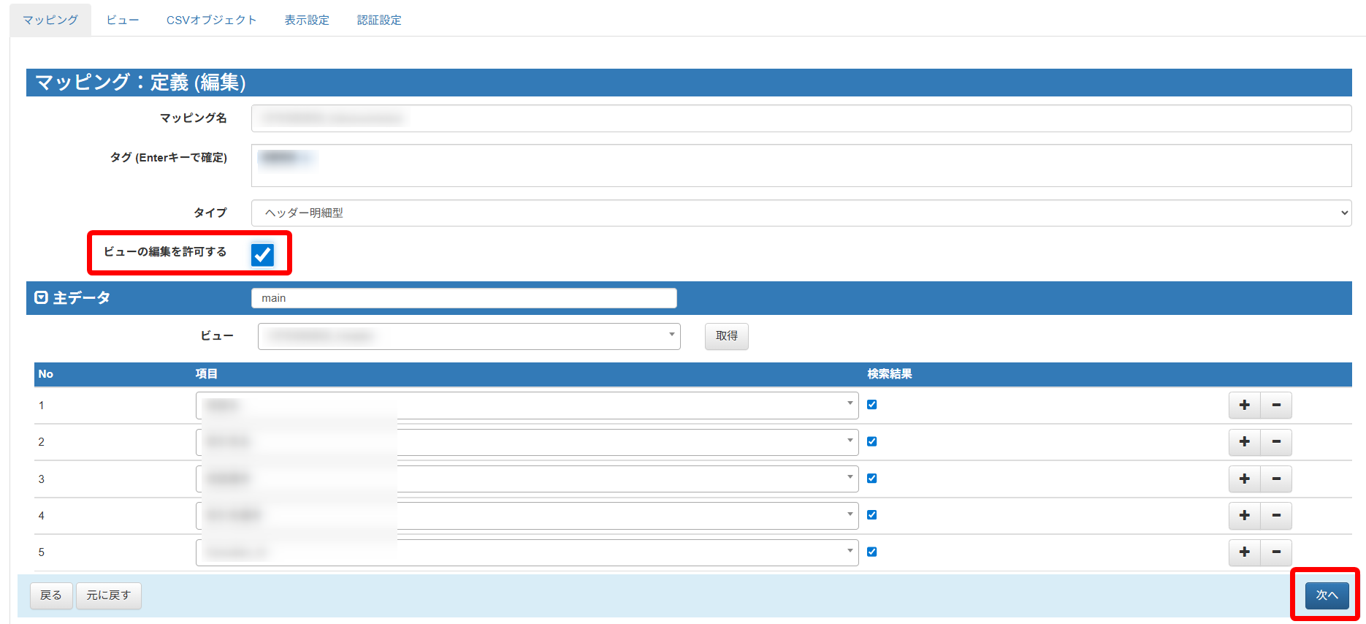Open the 項目 dropdown in row 2
1366x624 pixels.
527,442
